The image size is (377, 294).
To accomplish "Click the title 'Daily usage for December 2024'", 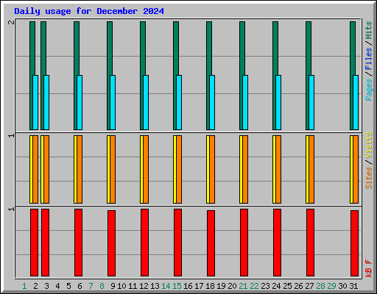I will [x=89, y=11].
